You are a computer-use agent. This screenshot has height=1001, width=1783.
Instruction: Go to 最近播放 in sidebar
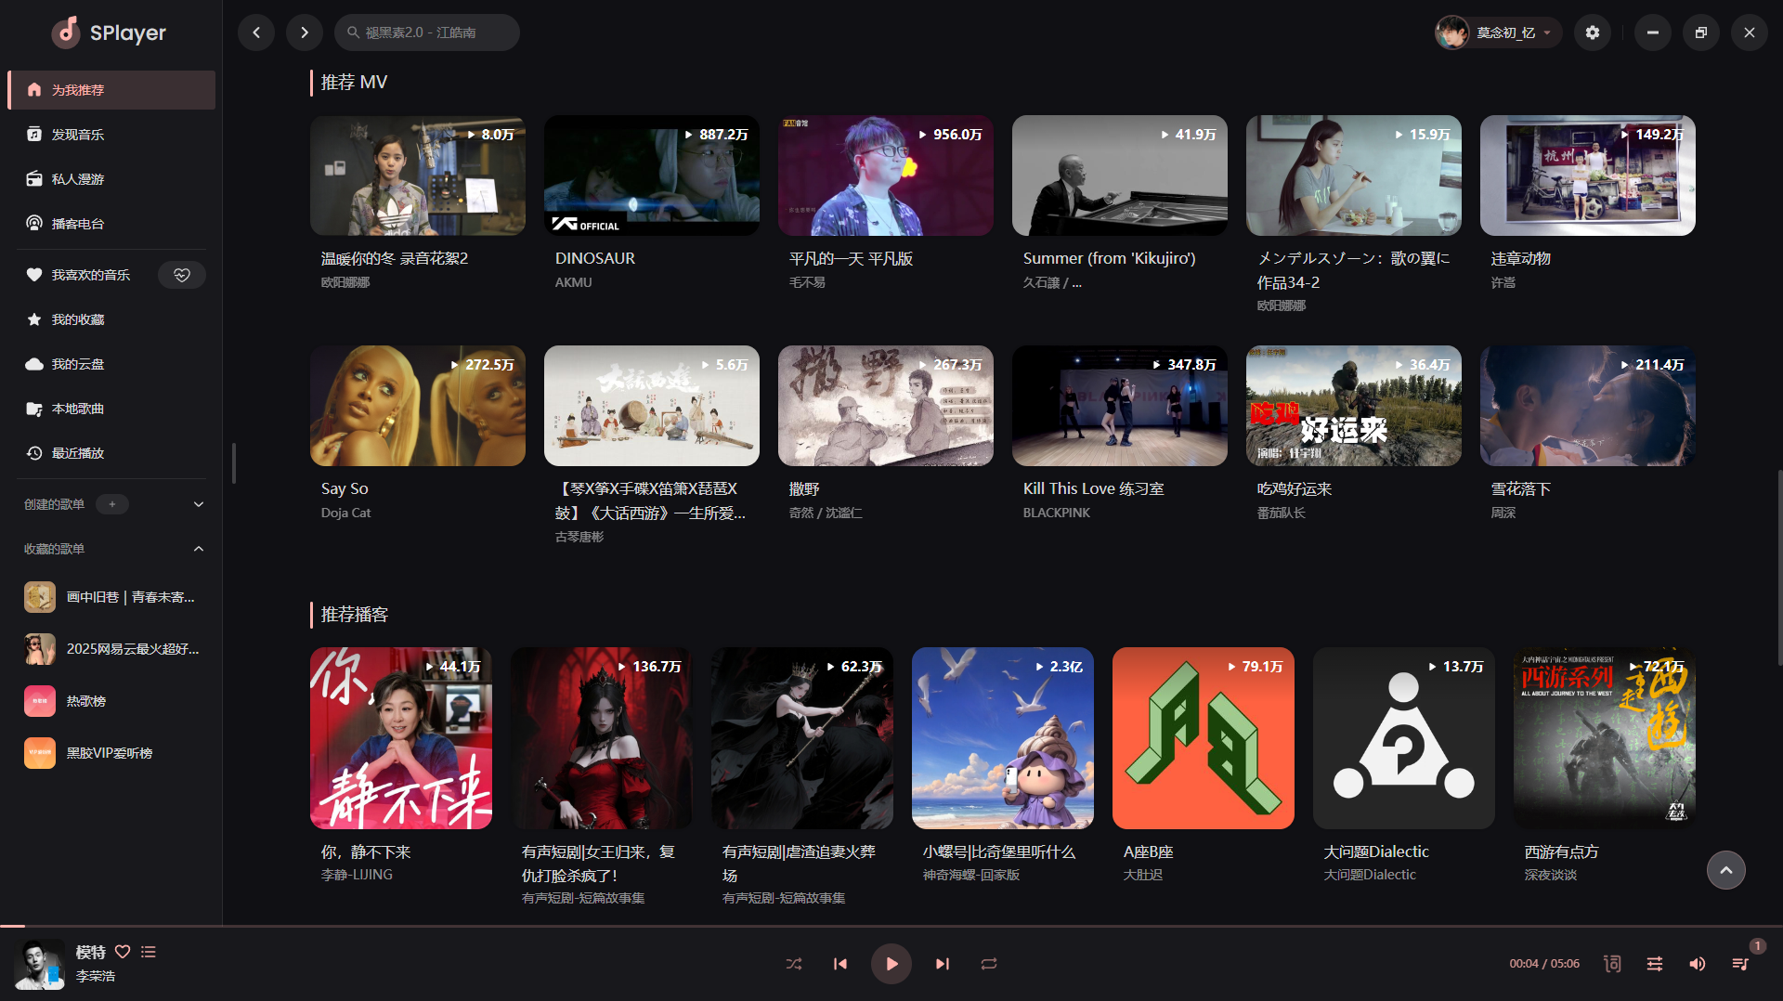click(x=78, y=453)
